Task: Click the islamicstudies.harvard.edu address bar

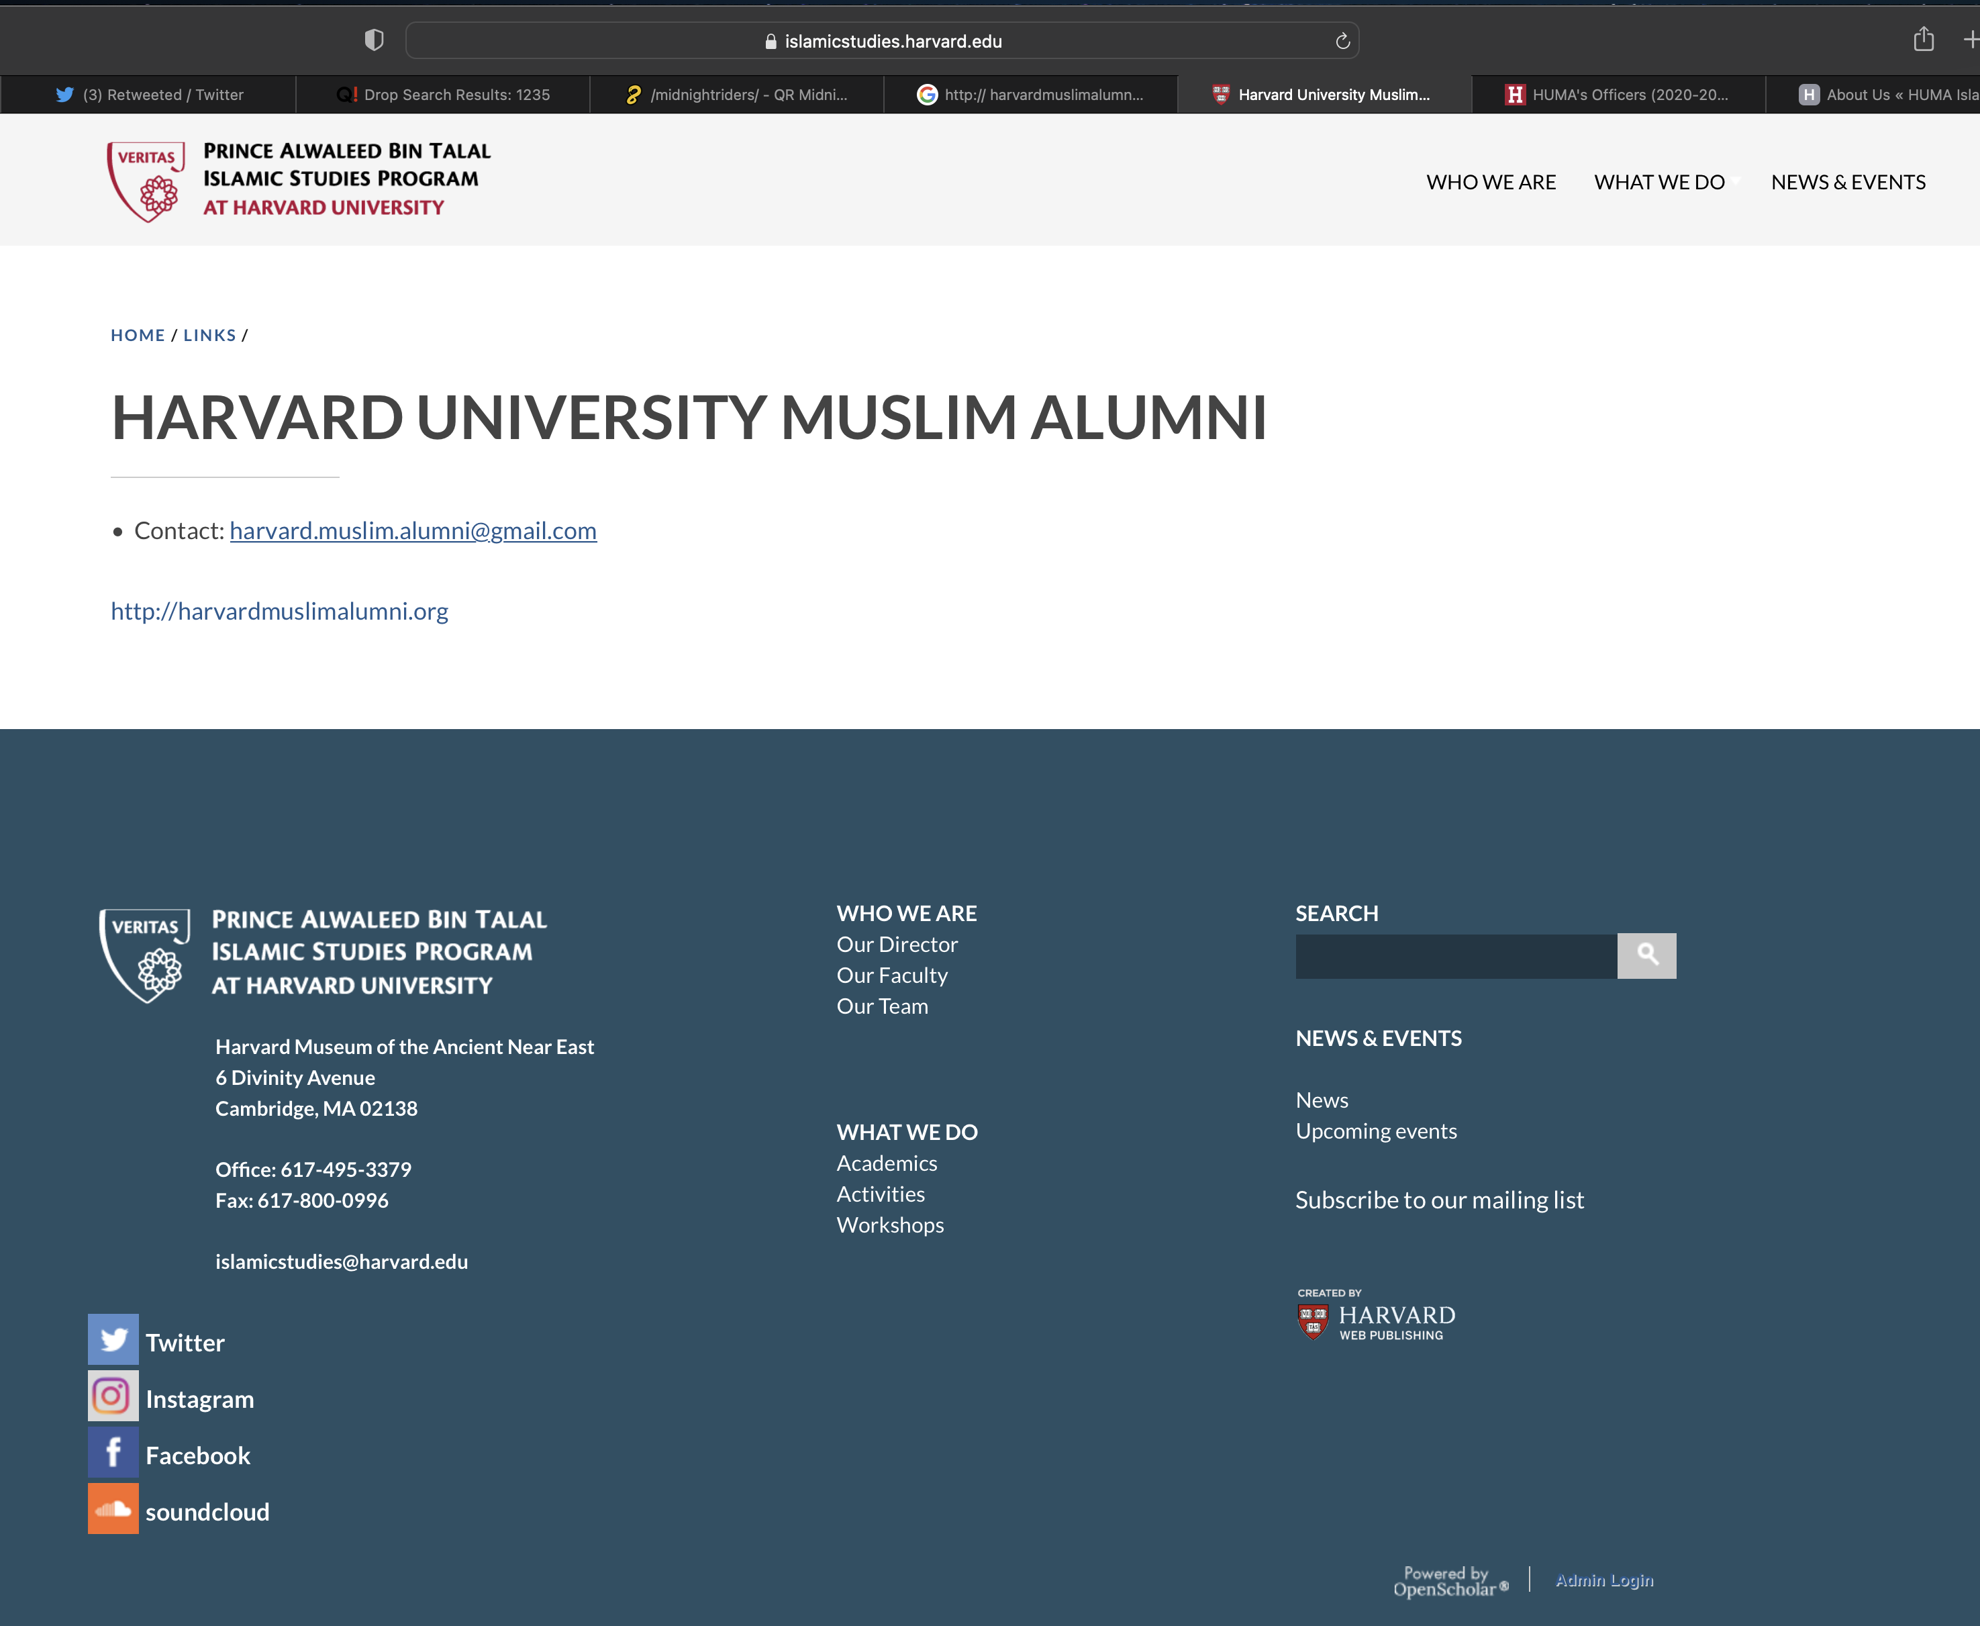Action: [883, 41]
